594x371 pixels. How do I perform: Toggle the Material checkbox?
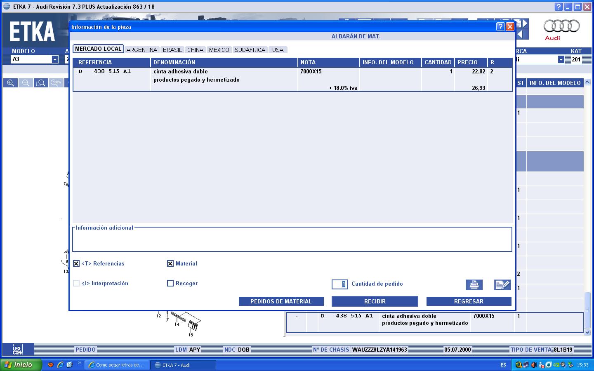tap(170, 263)
